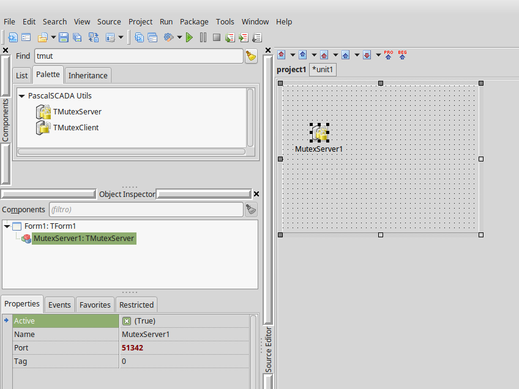519x389 pixels.
Task: Toggle the Active property checkbox to False
Action: click(x=127, y=320)
